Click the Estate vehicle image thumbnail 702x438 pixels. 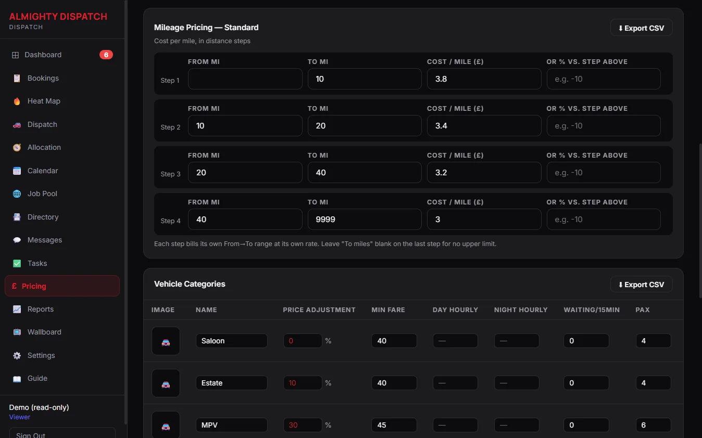click(166, 383)
